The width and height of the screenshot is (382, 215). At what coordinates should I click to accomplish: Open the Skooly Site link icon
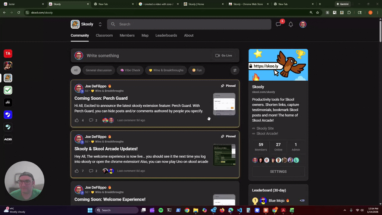point(254,128)
